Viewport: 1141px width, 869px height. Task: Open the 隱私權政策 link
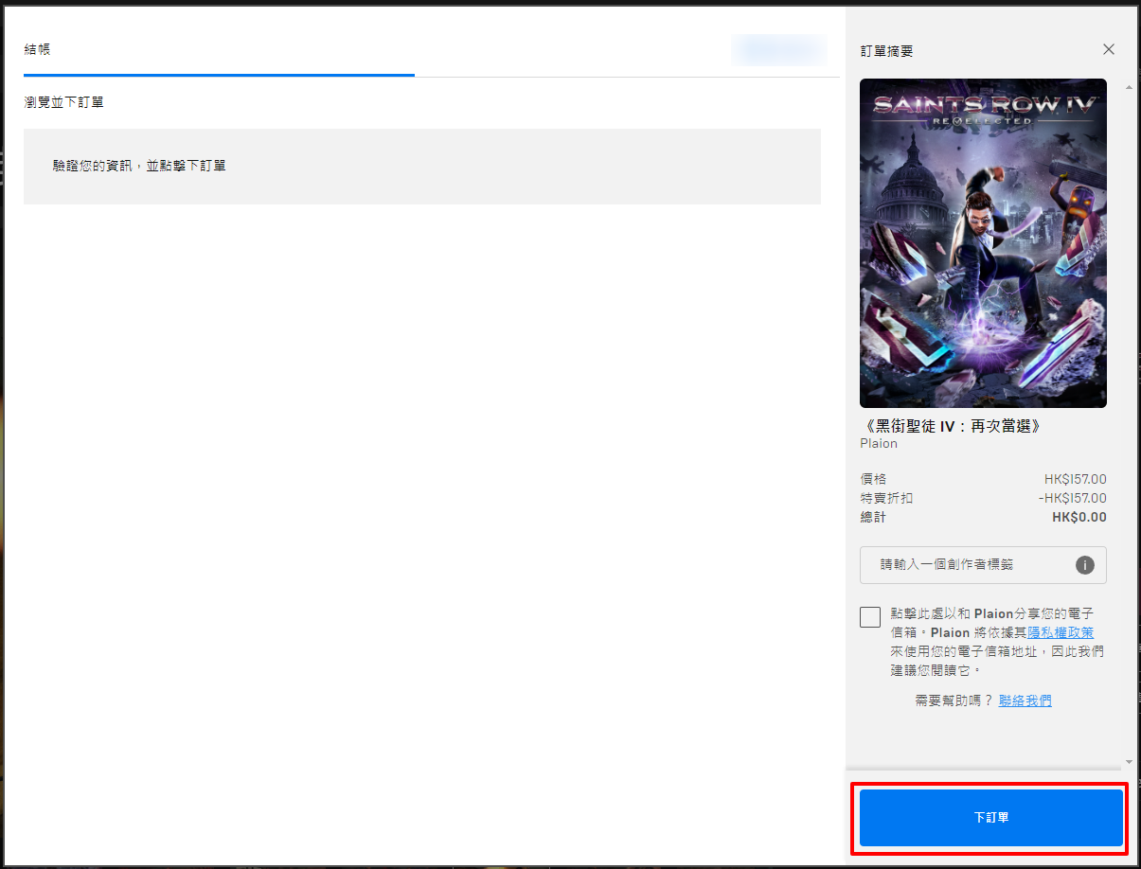[x=1061, y=632]
